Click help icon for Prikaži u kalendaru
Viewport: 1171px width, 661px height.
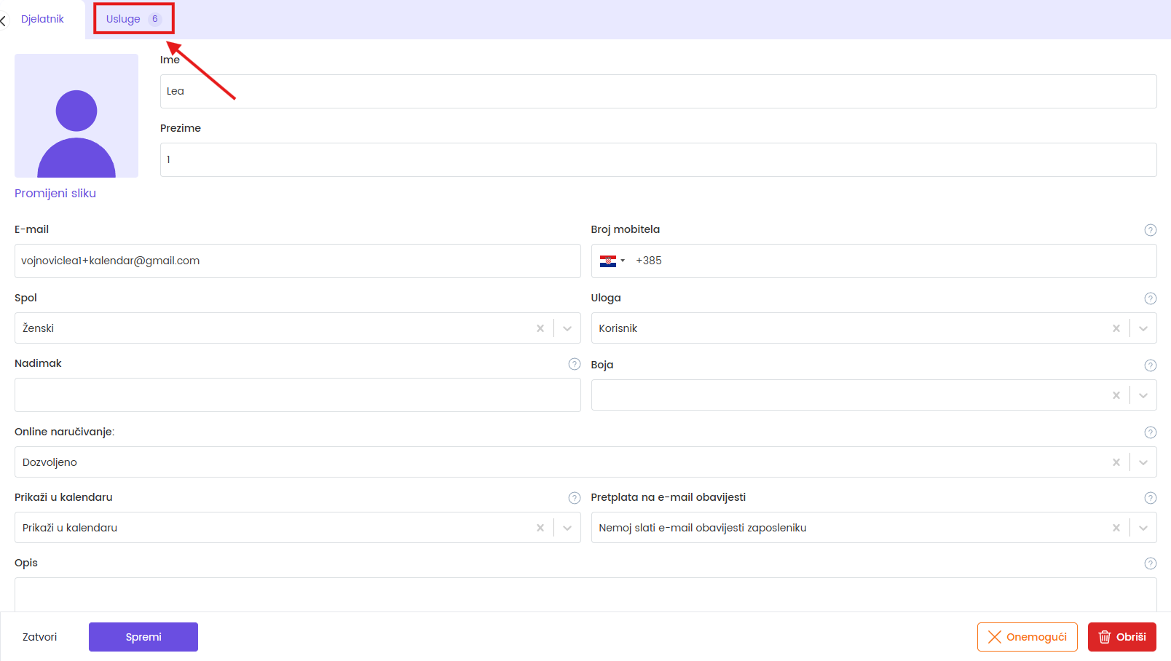click(574, 498)
